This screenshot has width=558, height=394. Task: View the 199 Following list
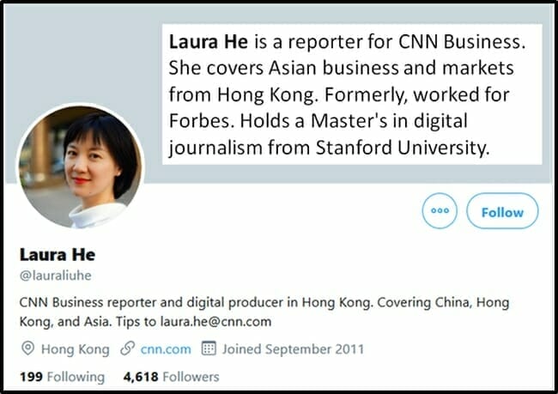click(63, 377)
